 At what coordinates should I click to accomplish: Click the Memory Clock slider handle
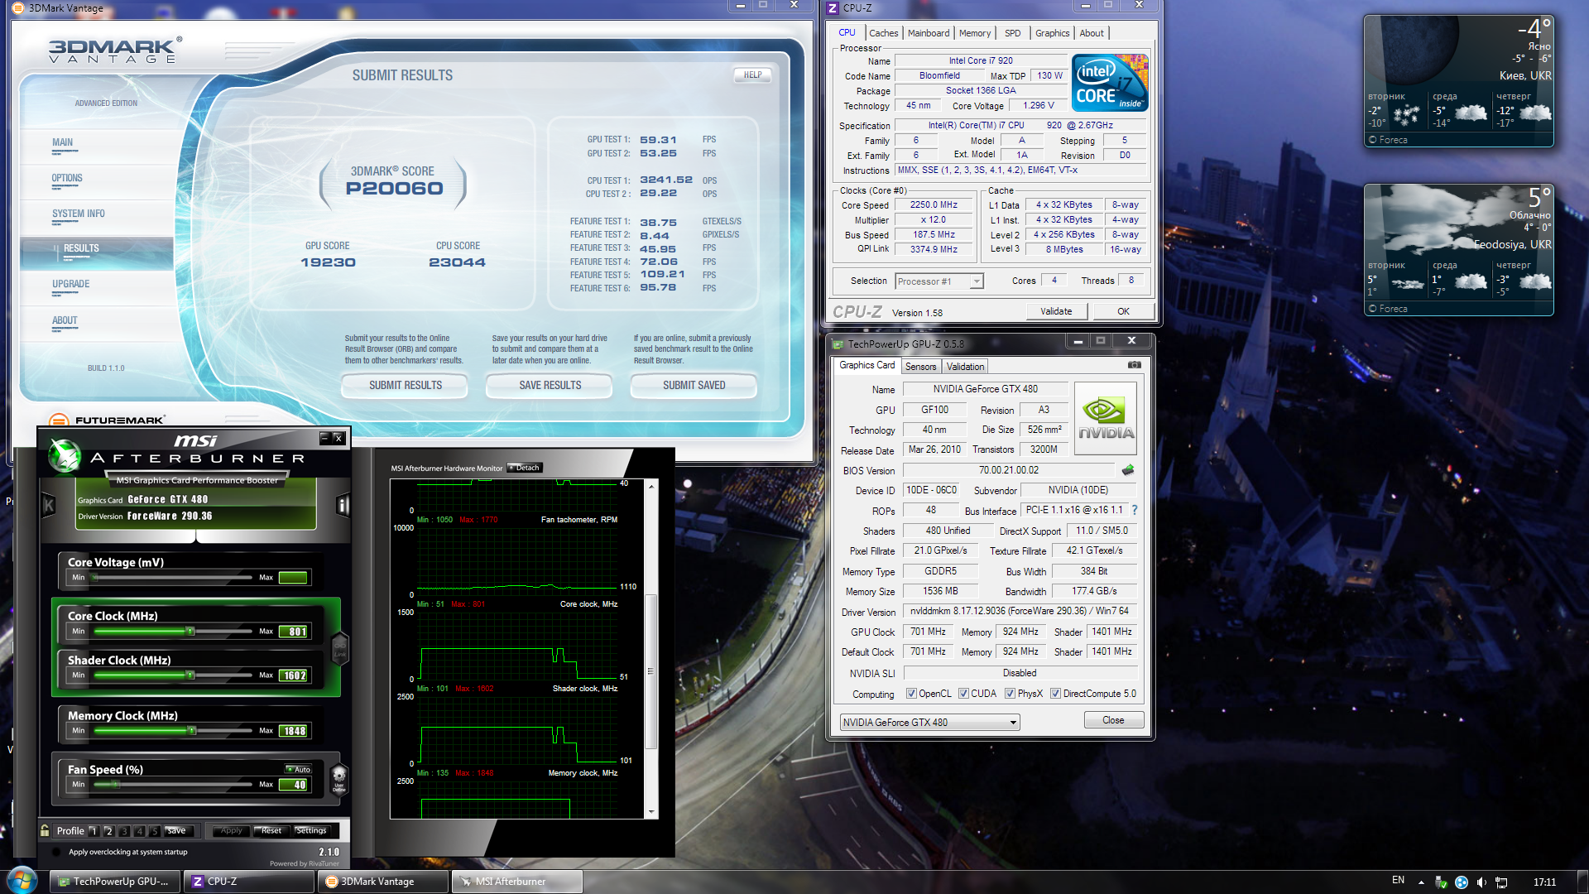click(192, 730)
